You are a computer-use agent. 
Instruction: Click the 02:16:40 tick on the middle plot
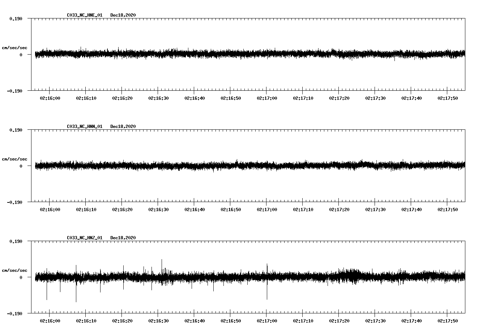[x=194, y=209]
